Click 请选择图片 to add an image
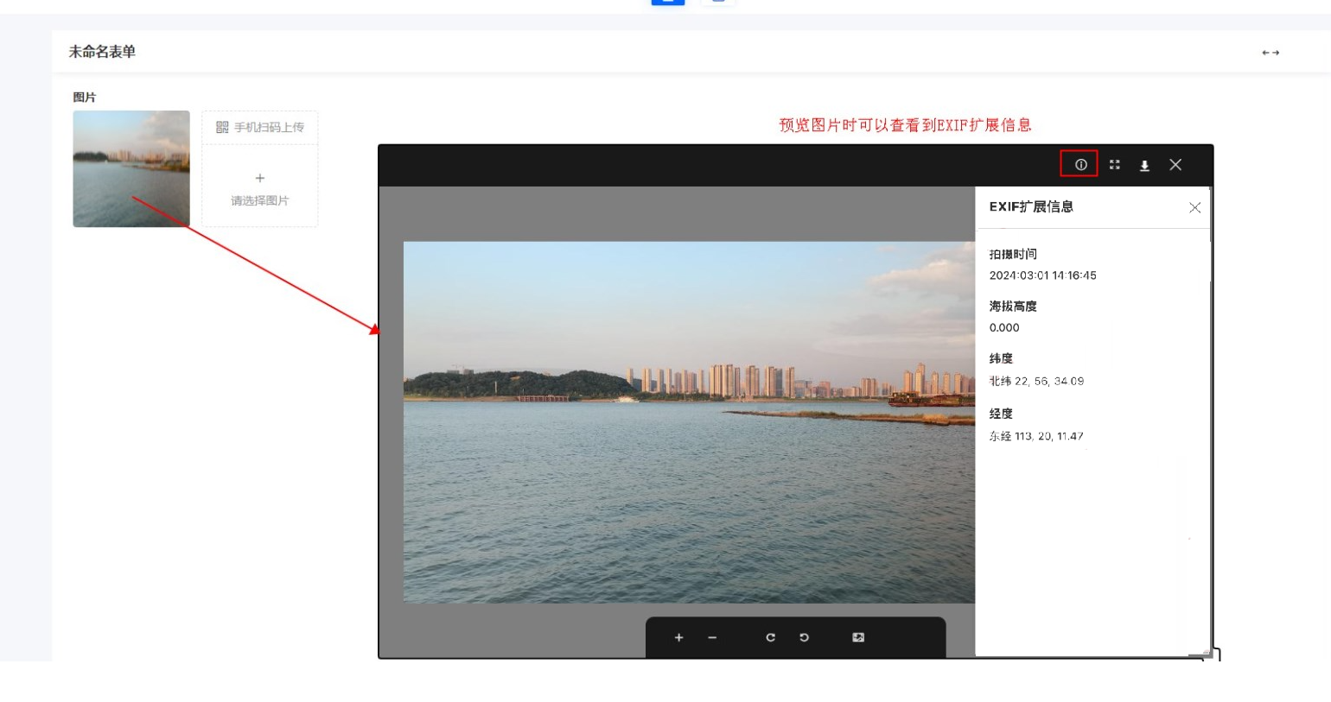This screenshot has width=1331, height=702. coord(260,188)
